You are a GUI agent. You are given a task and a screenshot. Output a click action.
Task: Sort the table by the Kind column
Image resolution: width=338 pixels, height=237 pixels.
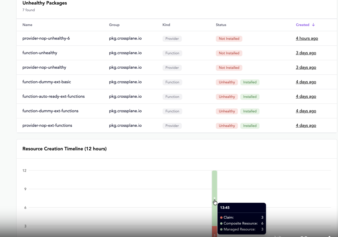[166, 25]
